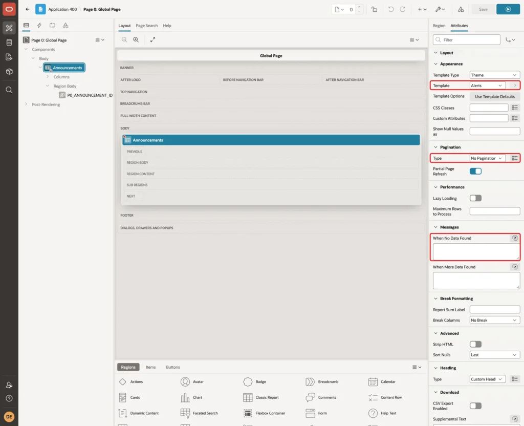Image resolution: width=524 pixels, height=426 pixels.
Task: Click the Save button
Action: 483,9
